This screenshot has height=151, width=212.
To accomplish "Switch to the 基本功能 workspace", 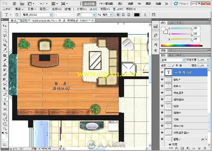I will [89, 4].
